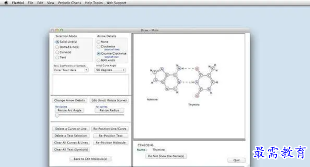Click the Thymine label in the canvas
Image resolution: width=310 pixels, height=167 pixels.
point(194,105)
